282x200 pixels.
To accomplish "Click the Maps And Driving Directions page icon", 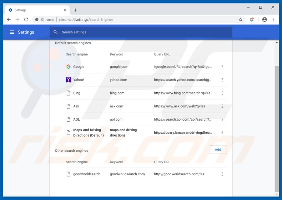I will pos(68,133).
